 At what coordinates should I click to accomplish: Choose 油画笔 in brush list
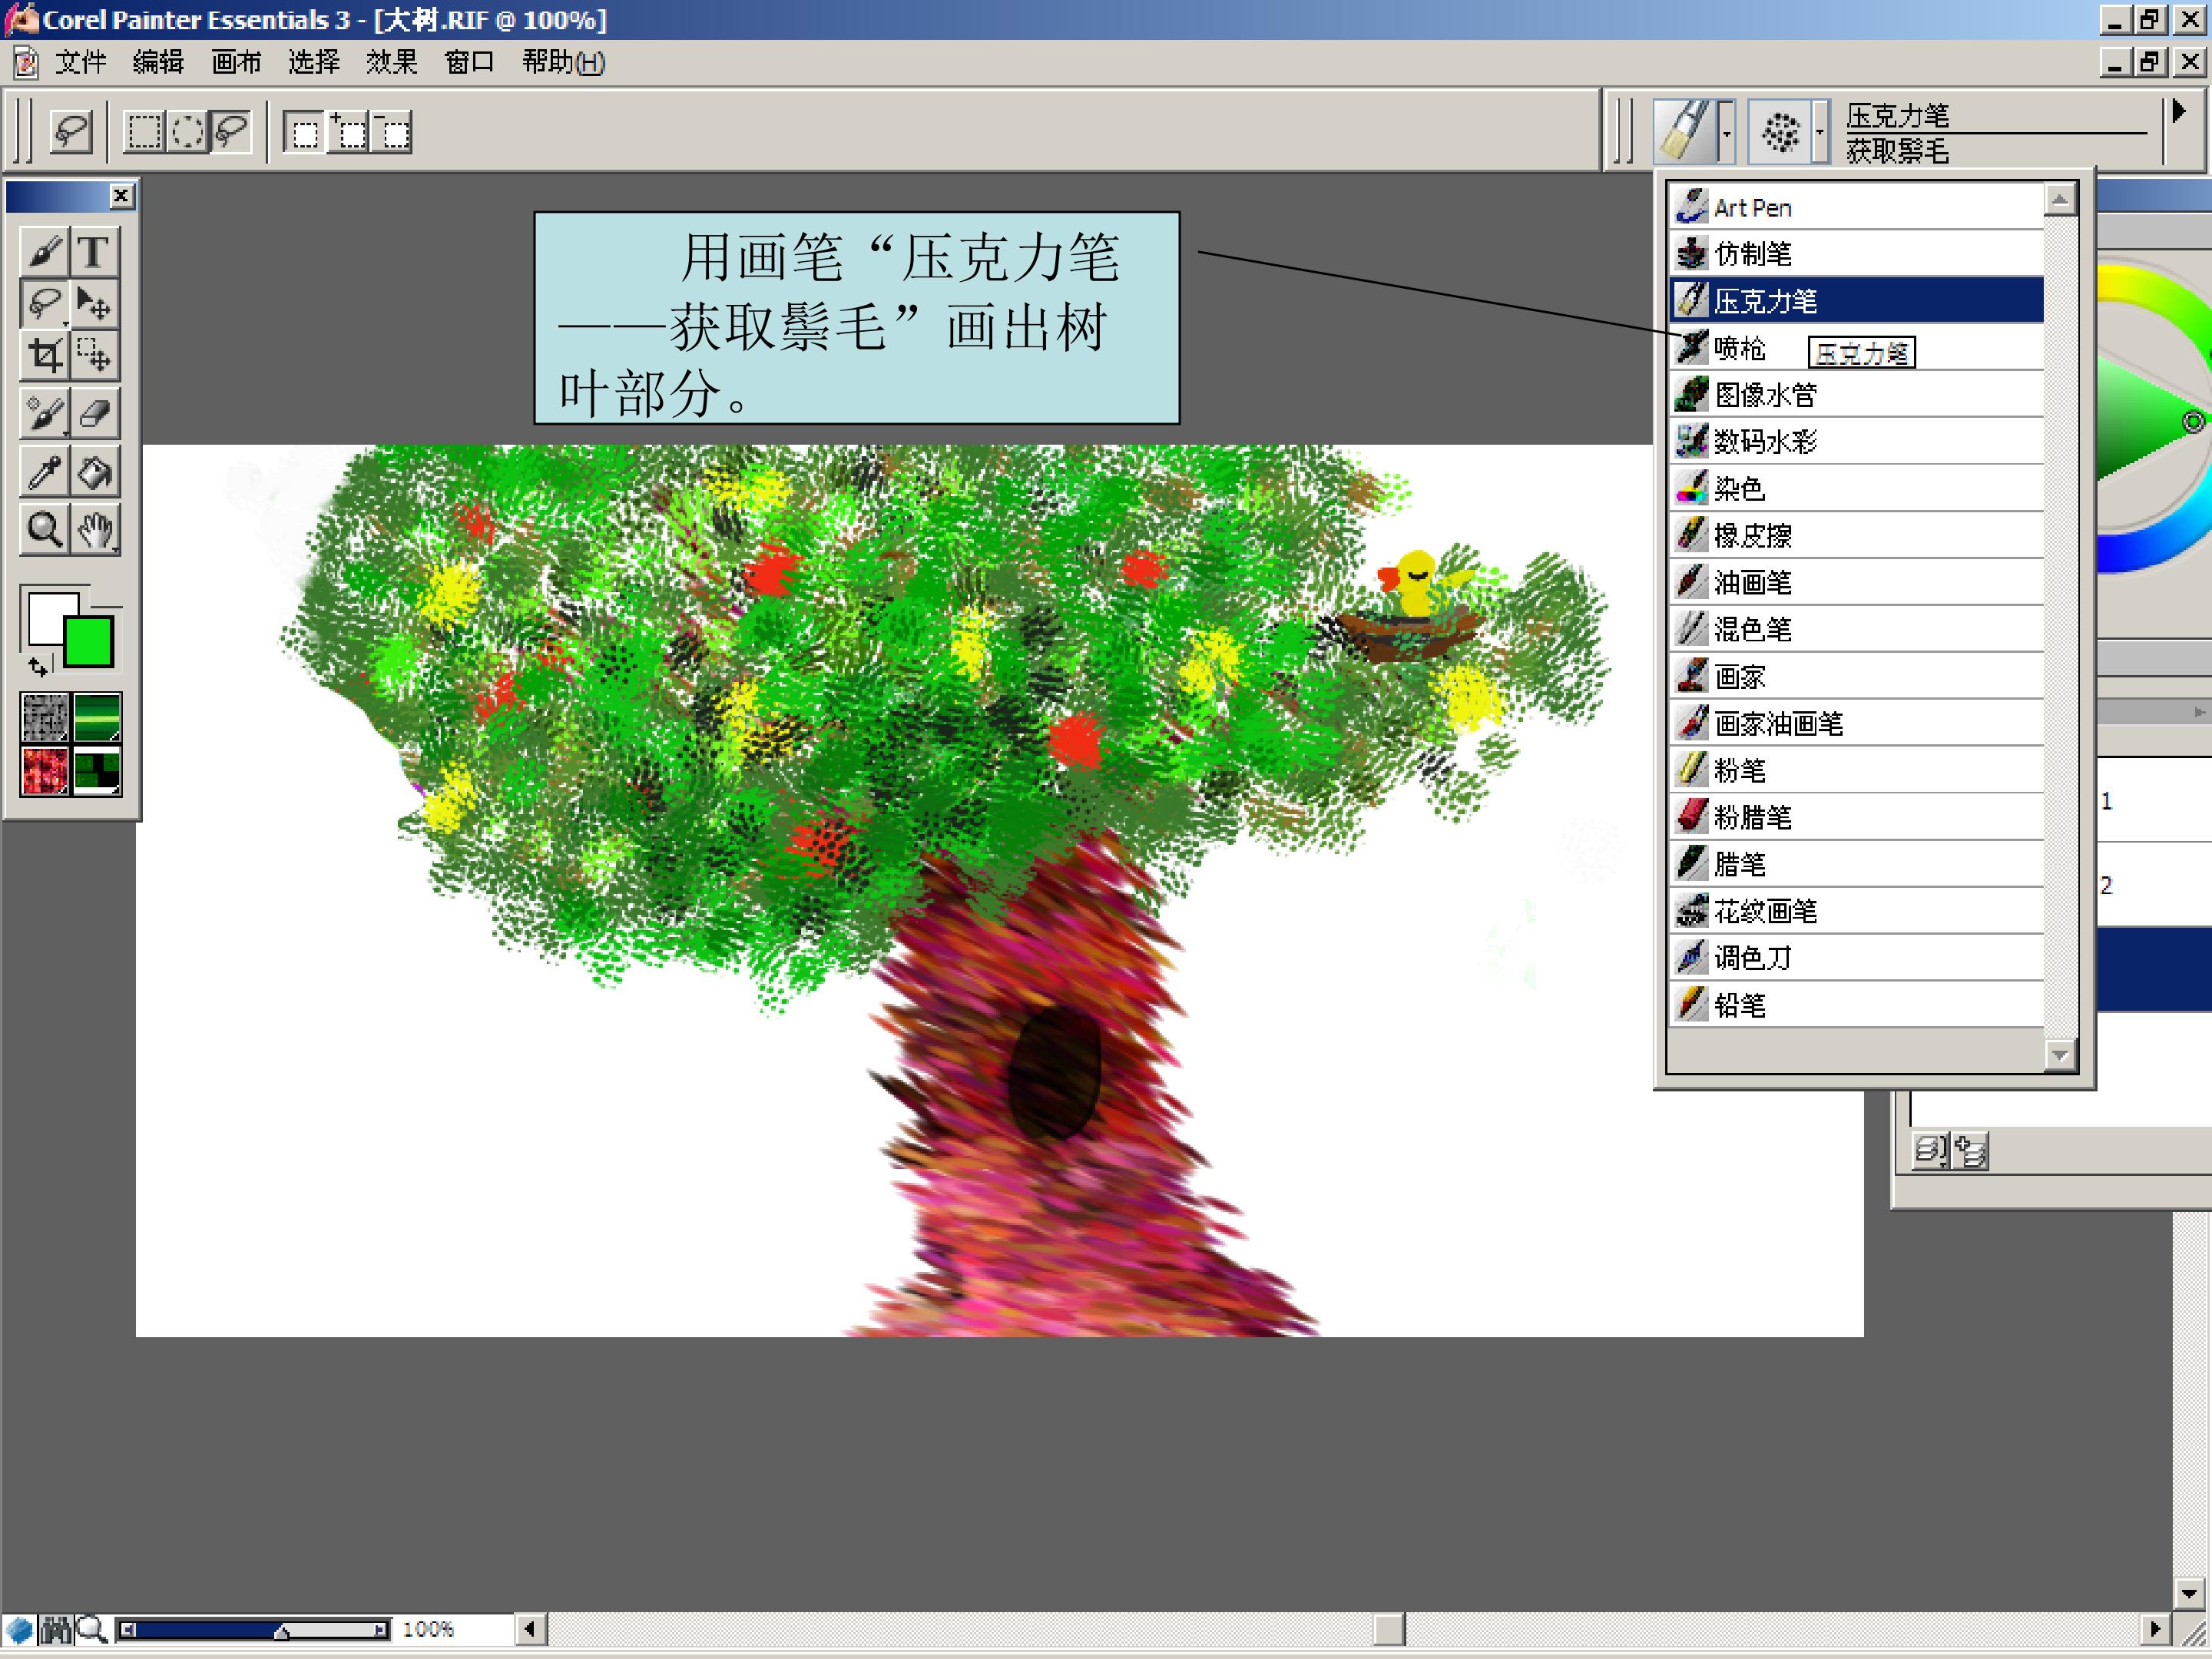click(x=1857, y=582)
